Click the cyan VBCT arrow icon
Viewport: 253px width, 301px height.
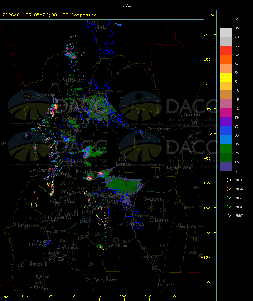[x=226, y=198]
